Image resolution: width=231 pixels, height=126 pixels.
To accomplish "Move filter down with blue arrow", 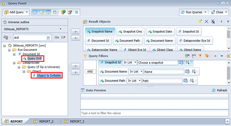I will click(222, 56).
